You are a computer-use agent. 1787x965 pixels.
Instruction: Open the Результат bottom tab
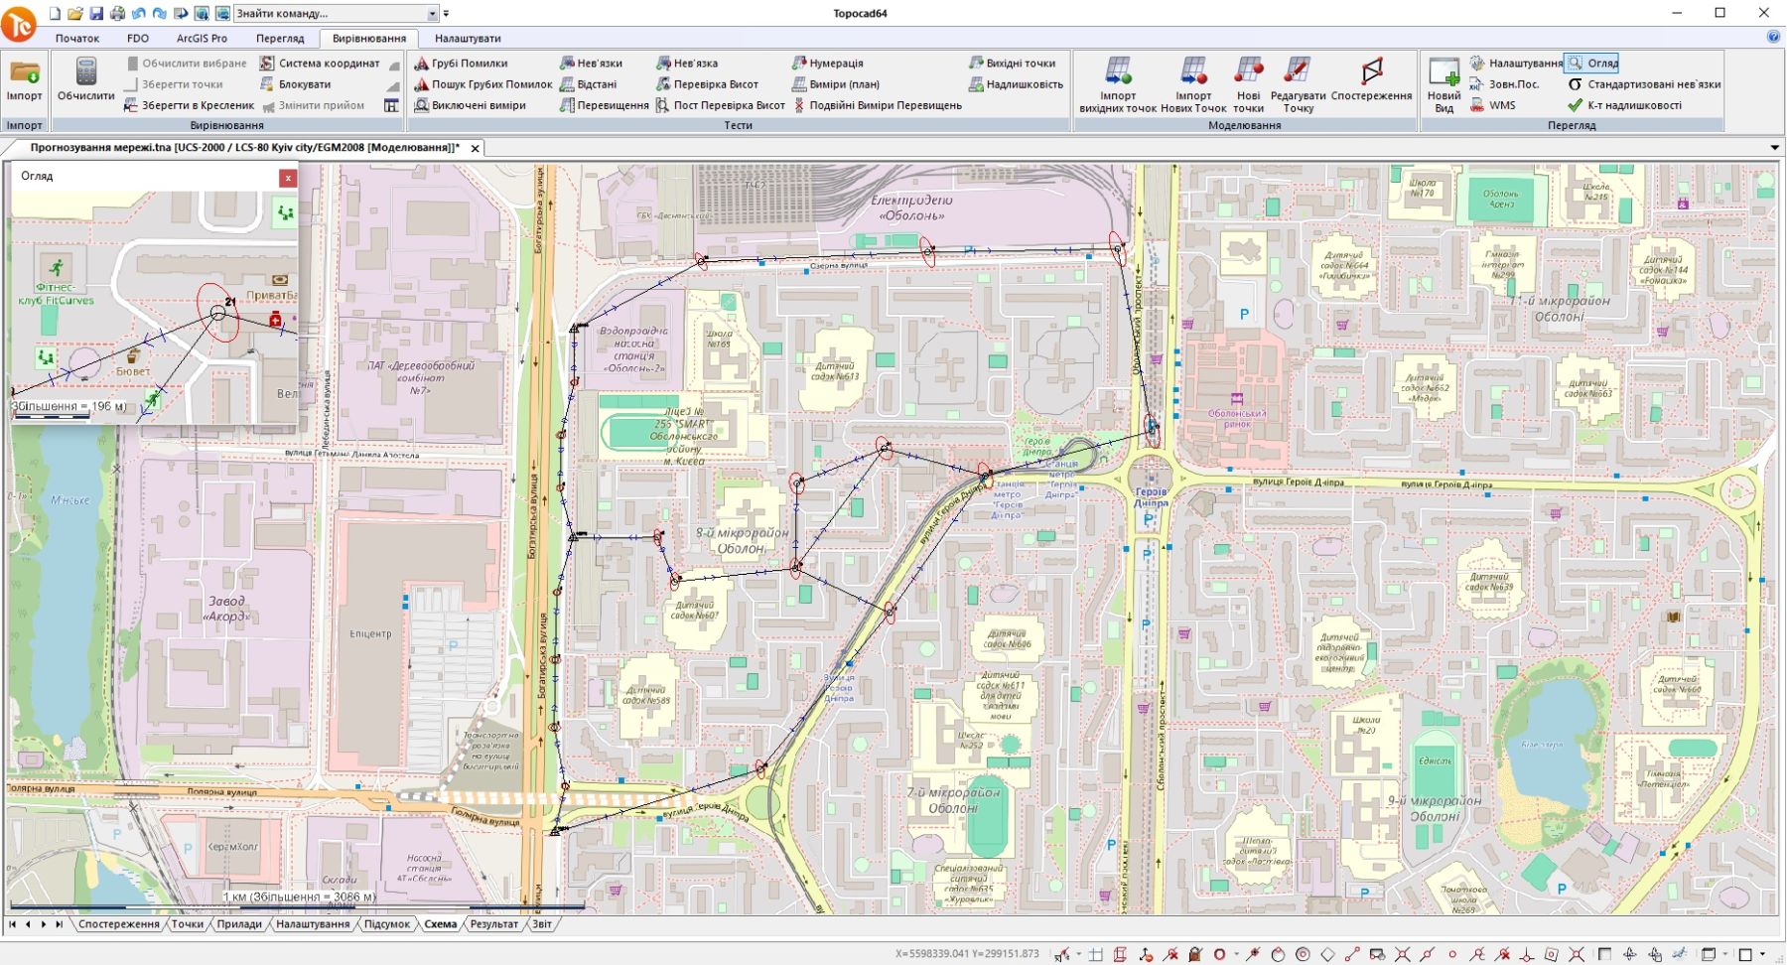[x=493, y=924]
